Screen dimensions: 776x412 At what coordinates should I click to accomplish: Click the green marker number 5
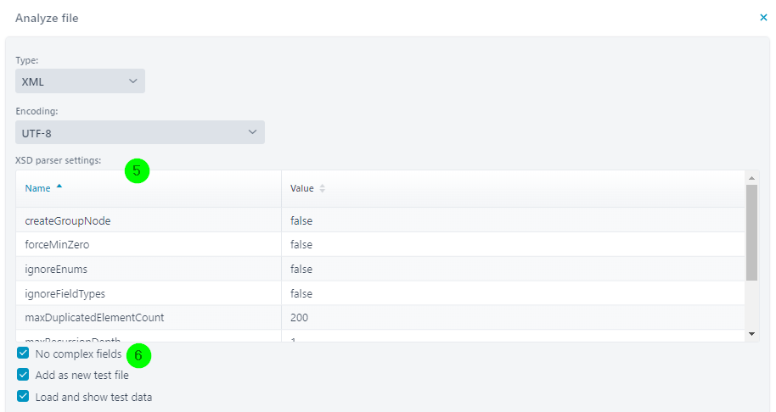click(137, 170)
